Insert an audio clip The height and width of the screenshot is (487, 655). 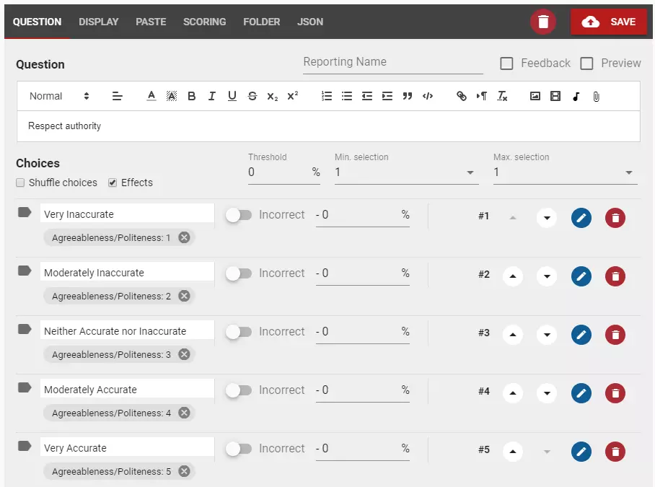[576, 97]
